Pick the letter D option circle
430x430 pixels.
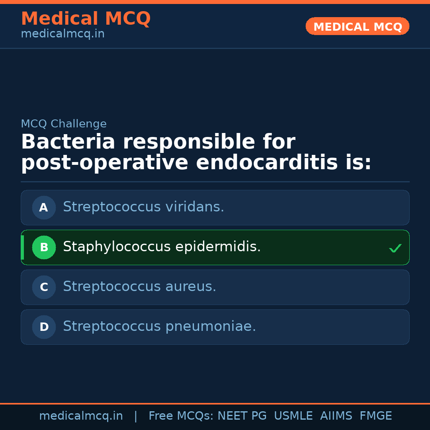44,327
